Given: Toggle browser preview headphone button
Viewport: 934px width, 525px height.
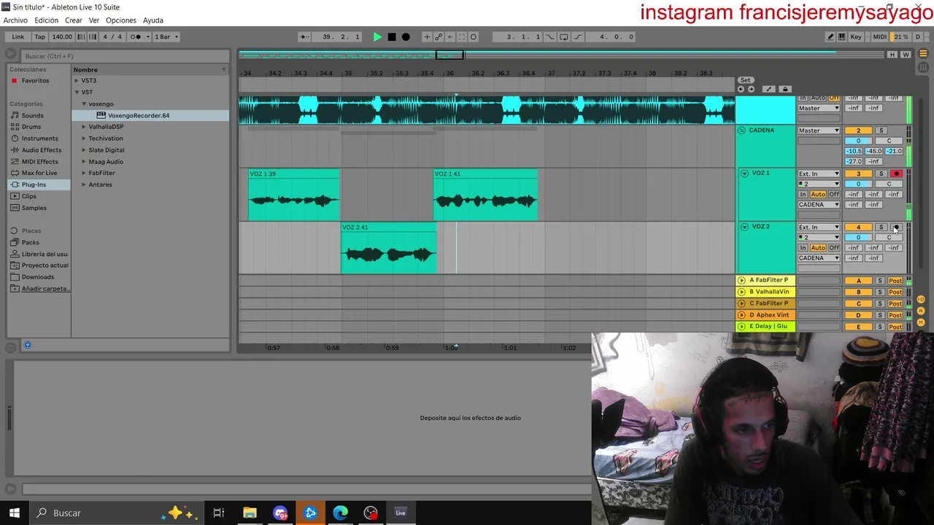Looking at the screenshot, I should (28, 345).
